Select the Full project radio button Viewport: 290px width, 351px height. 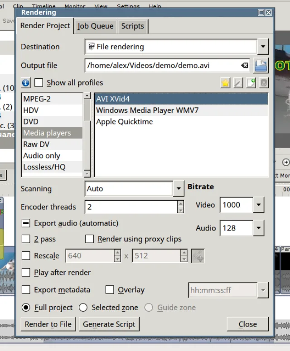pos(26,308)
